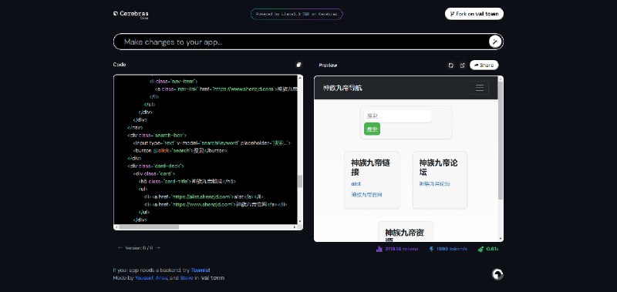Click the 神族九帝链接 card title in the preview
Viewport: 617px width, 292px height.
click(370, 167)
